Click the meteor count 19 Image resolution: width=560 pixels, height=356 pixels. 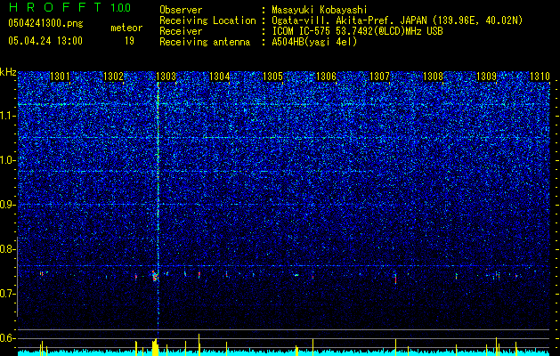[x=129, y=41]
